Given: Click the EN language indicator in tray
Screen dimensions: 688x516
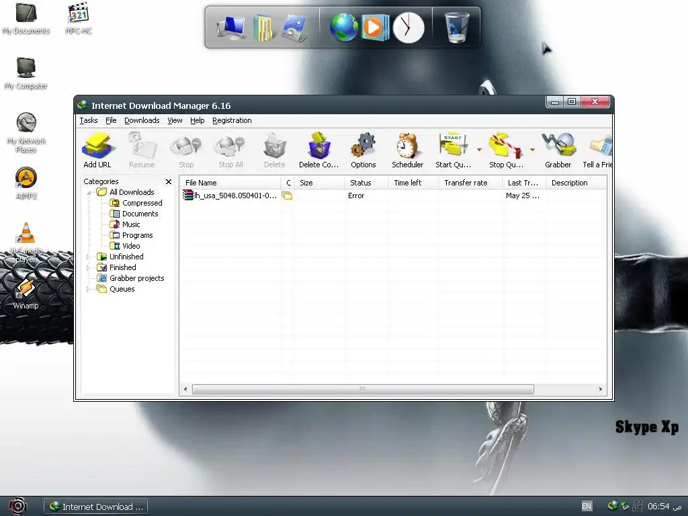Looking at the screenshot, I should coord(586,506).
